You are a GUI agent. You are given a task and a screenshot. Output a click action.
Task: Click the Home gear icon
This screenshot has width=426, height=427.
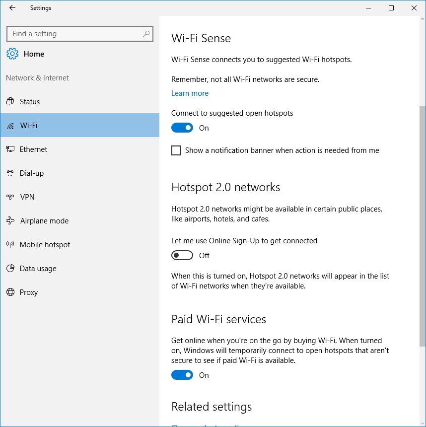12,54
